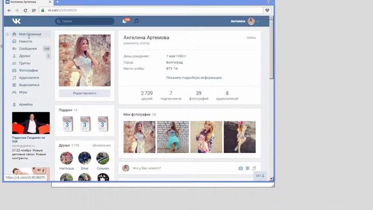Screen dimensions: 373x210
Task: Attach photo using camera icon in post box
Action: 241,168
